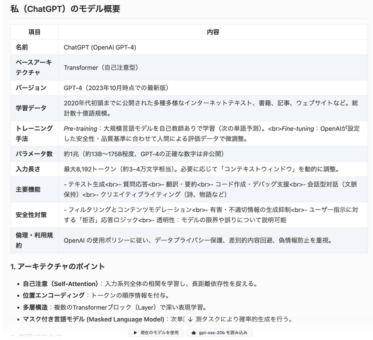The width and height of the screenshot is (373, 340).
Task: Click the バージョン row label
Action: pyautogui.click(x=34, y=88)
